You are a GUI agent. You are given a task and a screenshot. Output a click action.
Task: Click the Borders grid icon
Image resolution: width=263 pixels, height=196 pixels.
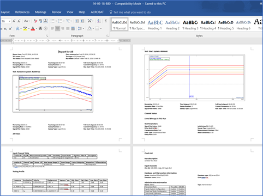97,28
